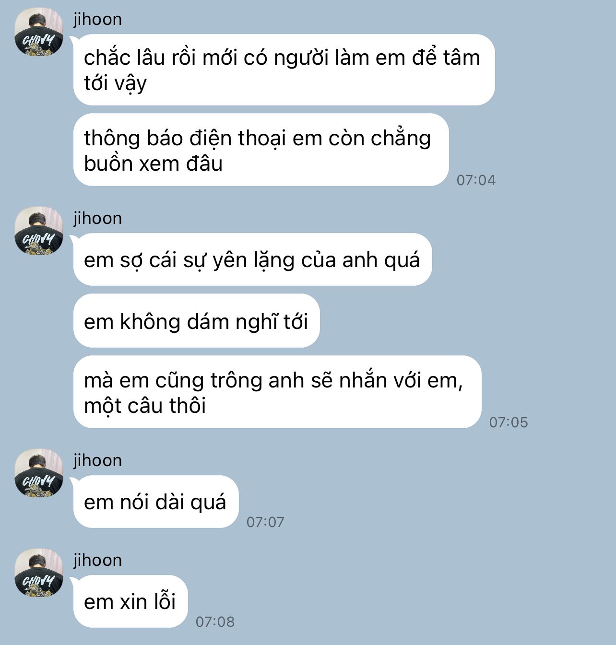Select the bubble 'em không dám nghĩ tới'
This screenshot has height=645, width=616.
click(197, 321)
